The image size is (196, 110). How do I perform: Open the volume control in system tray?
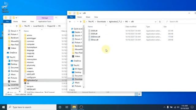178,107
